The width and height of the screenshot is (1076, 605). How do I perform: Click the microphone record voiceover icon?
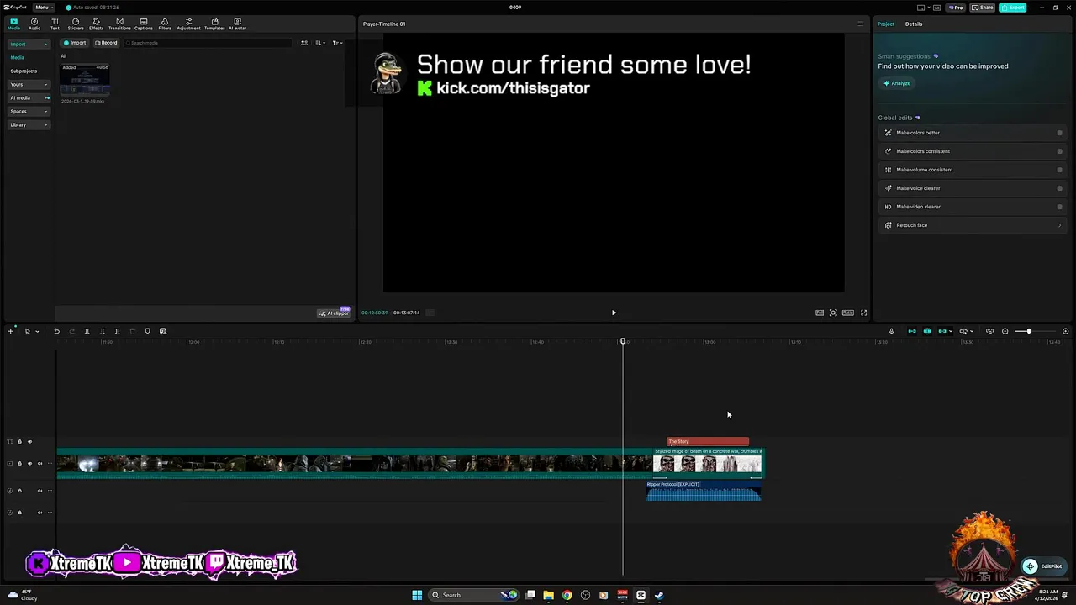point(891,331)
